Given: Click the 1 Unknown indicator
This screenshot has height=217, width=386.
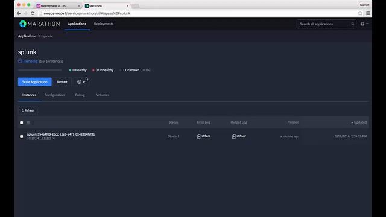Looking at the screenshot, I should pyautogui.click(x=135, y=70).
